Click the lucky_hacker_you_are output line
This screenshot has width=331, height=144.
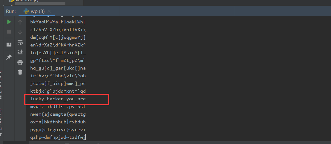coord(58,99)
